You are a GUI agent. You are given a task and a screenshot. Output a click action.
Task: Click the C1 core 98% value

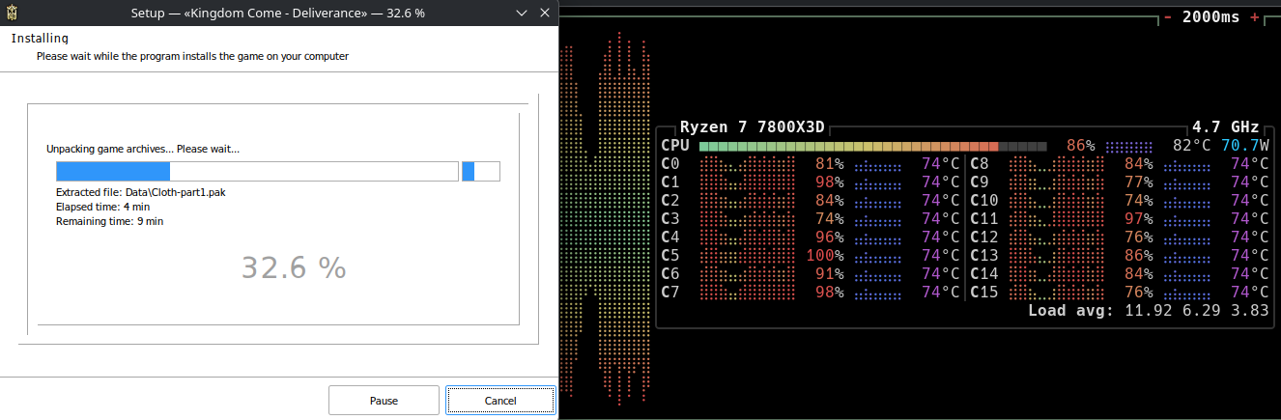pyautogui.click(x=830, y=182)
